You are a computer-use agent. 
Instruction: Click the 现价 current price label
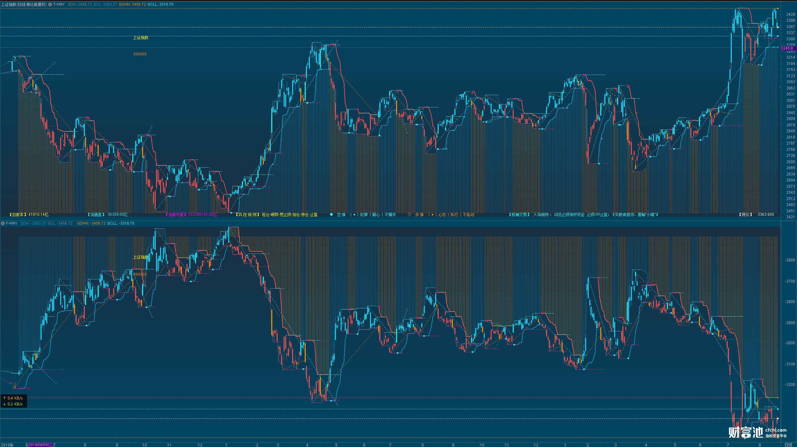(746, 215)
